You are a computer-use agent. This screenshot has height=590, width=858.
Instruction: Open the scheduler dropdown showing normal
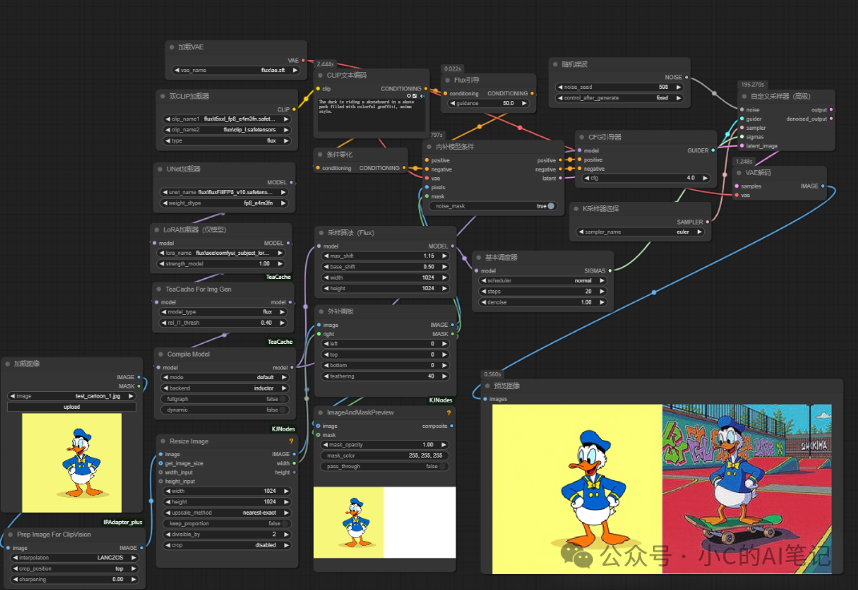click(x=543, y=281)
